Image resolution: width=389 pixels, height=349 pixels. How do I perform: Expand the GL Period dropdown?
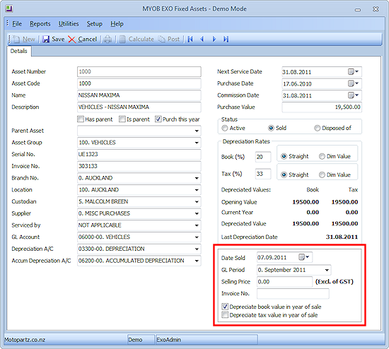[327, 270]
